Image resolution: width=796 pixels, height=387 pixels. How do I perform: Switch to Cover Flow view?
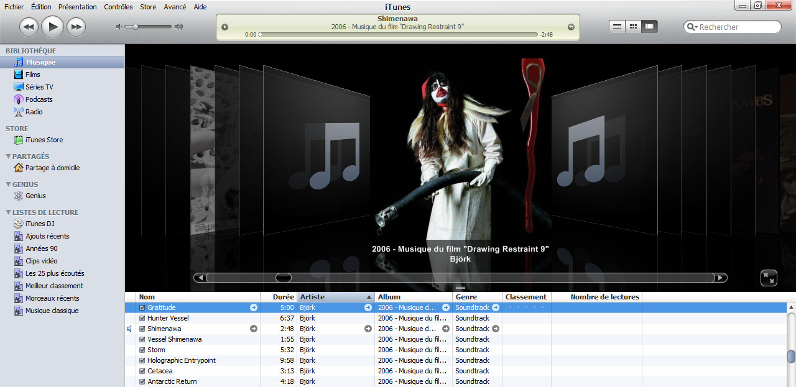click(650, 27)
